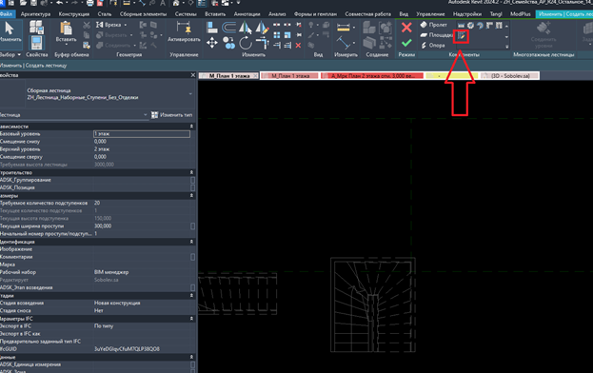Cancel edit mode with the red X
593x373 pixels.
406,28
